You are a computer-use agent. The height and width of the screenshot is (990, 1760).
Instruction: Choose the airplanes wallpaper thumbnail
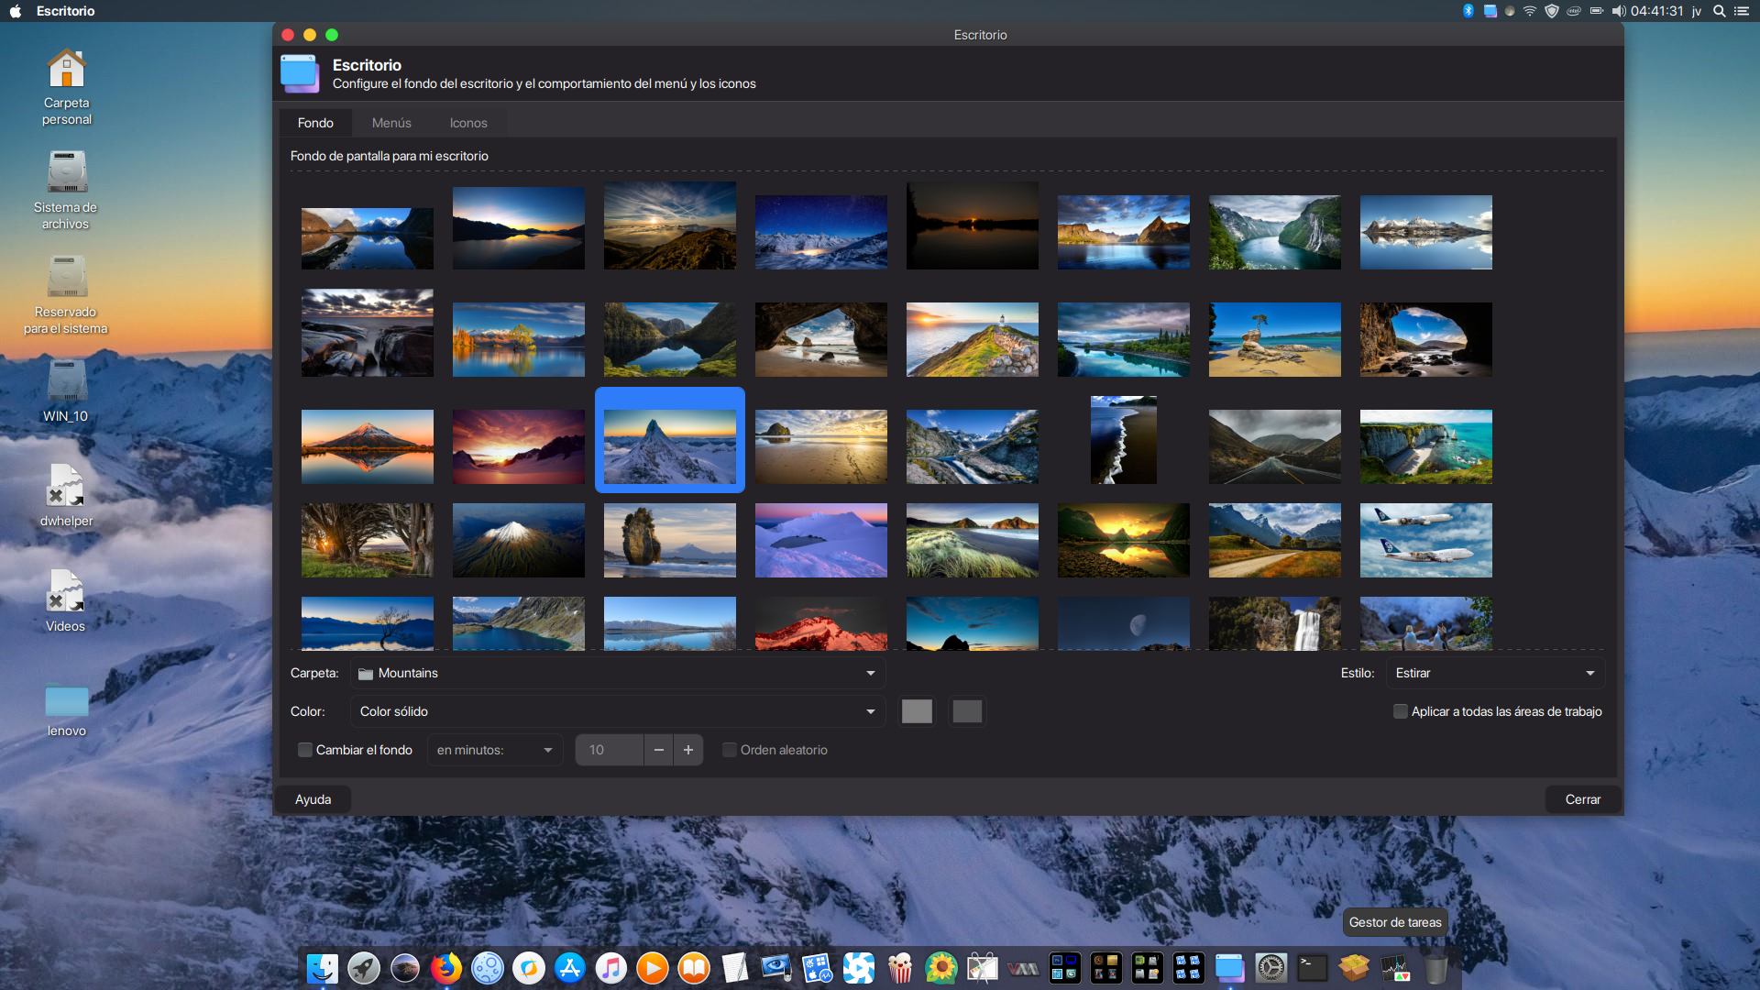(x=1426, y=540)
